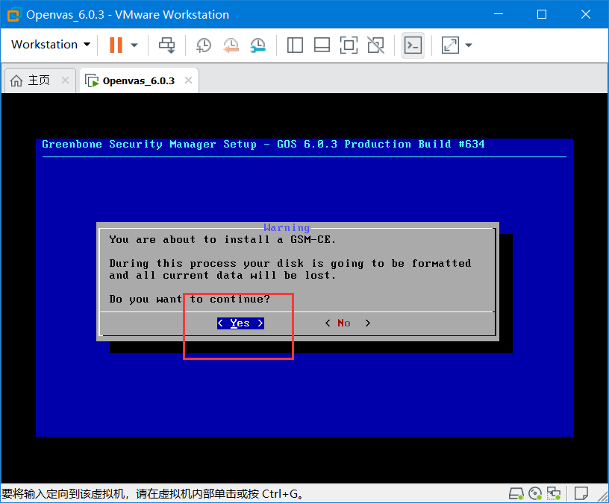Choose Yes to continue installation
Screen dimensions: 609x503
[x=240, y=323]
